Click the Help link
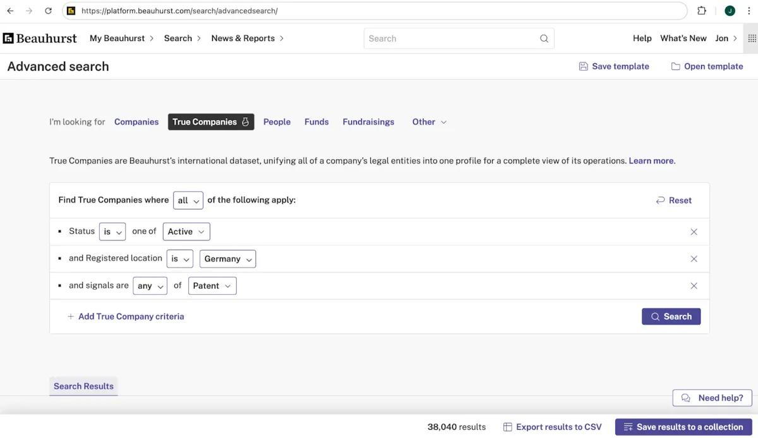 (x=642, y=38)
